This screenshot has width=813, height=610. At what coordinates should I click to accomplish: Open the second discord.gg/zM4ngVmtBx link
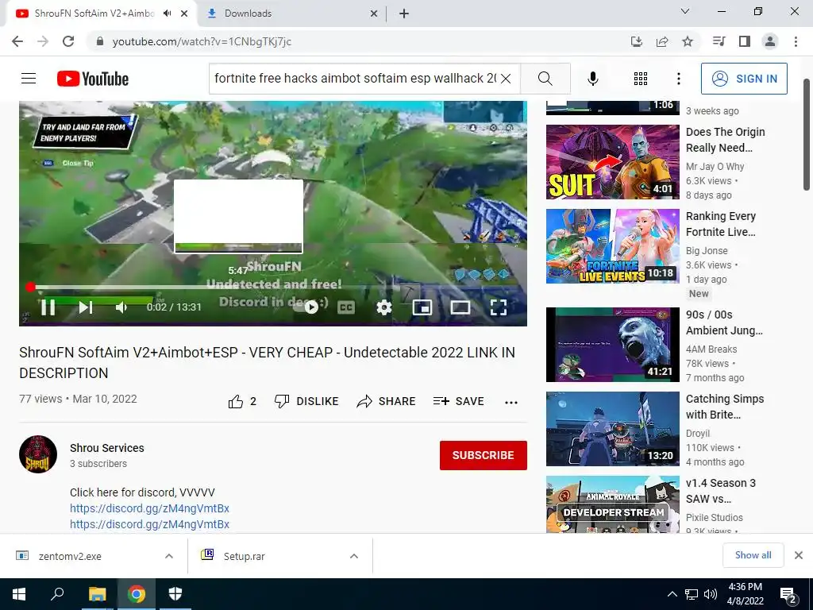pyautogui.click(x=149, y=524)
